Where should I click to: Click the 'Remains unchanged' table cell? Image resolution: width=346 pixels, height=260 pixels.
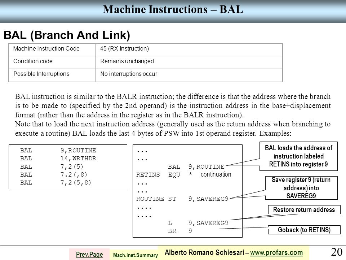click(x=189, y=62)
